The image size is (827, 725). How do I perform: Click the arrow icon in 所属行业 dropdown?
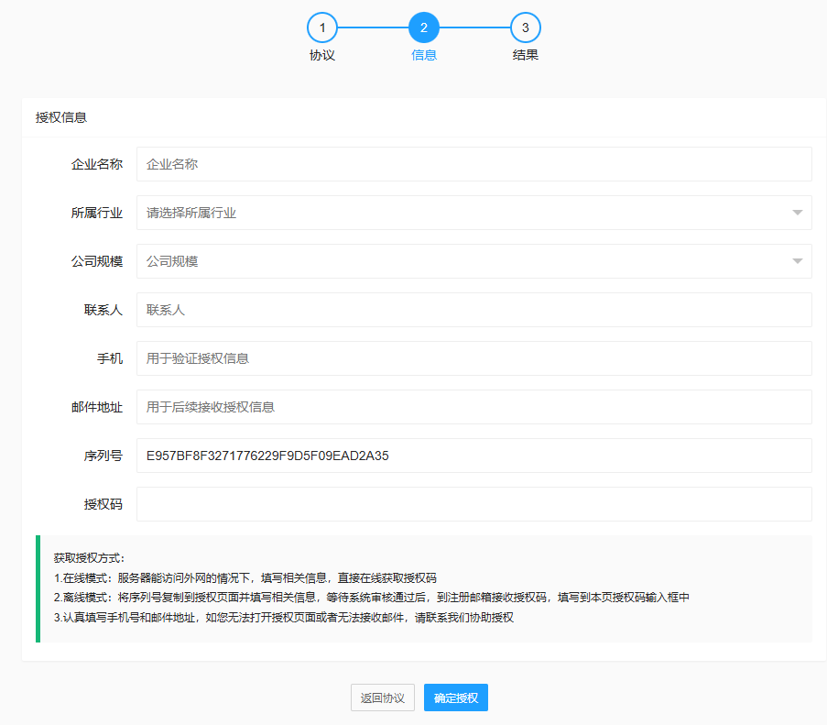[797, 213]
